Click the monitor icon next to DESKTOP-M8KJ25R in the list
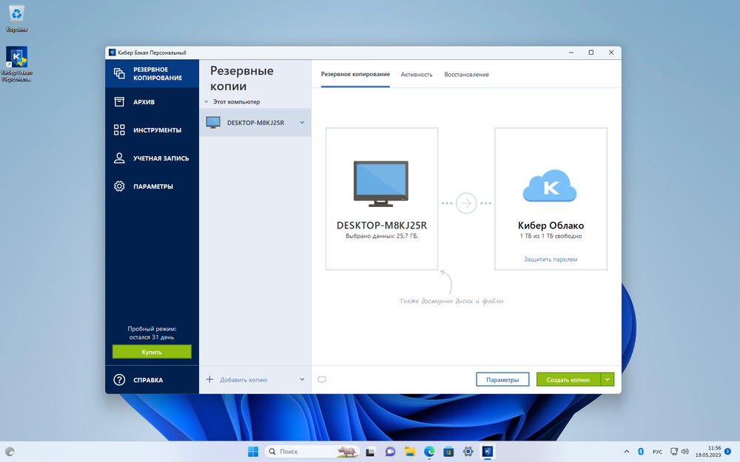 213,123
